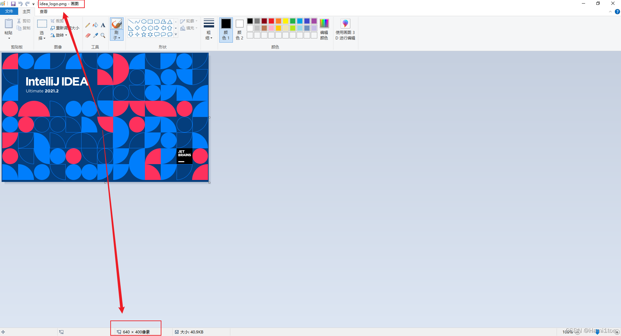Pick the Up arrow shape
The image size is (621, 336).
[169, 28]
